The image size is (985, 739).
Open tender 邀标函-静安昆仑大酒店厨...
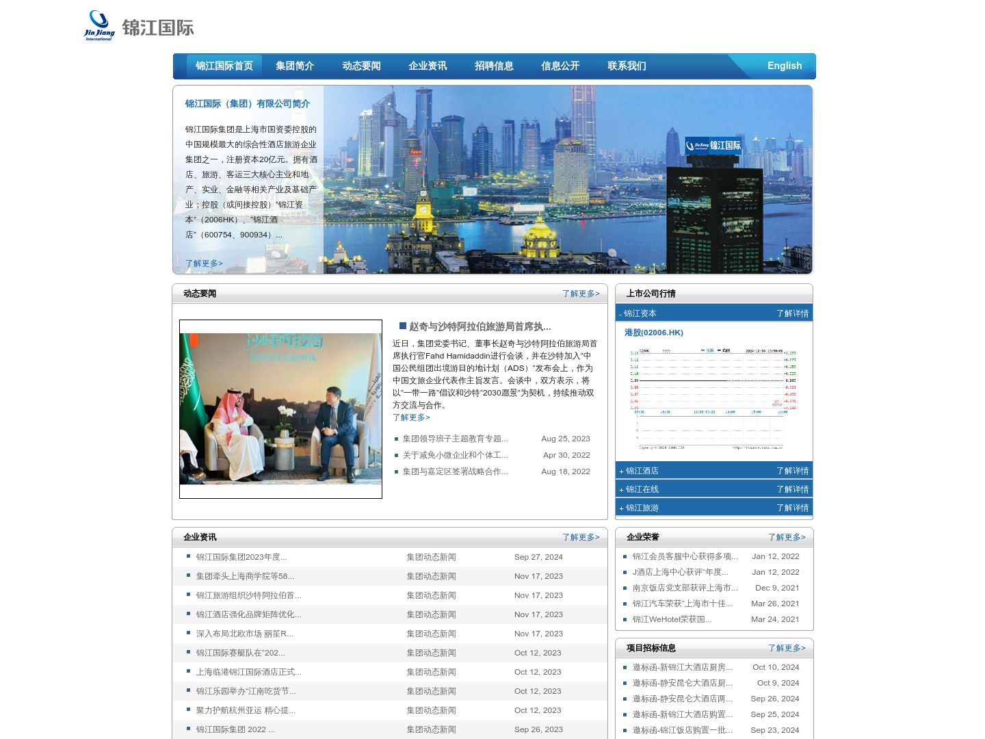pos(682,683)
